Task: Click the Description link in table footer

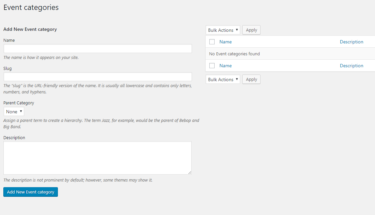Action: 351,66
